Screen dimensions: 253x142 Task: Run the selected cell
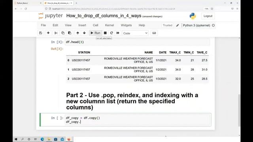pos(95,33)
